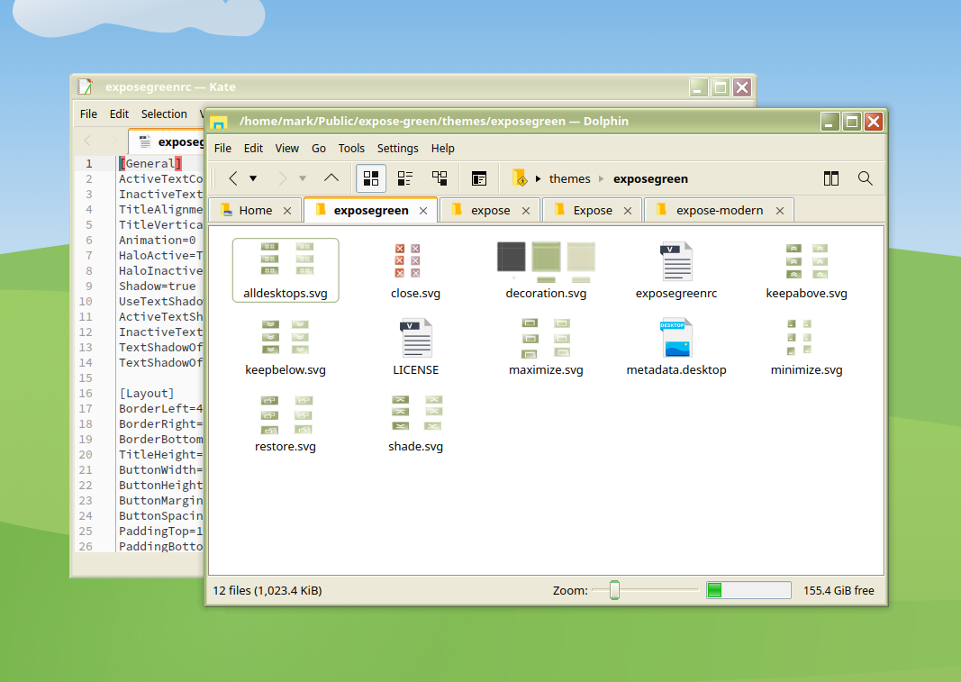Switch to the lowercase expose tab

point(490,210)
